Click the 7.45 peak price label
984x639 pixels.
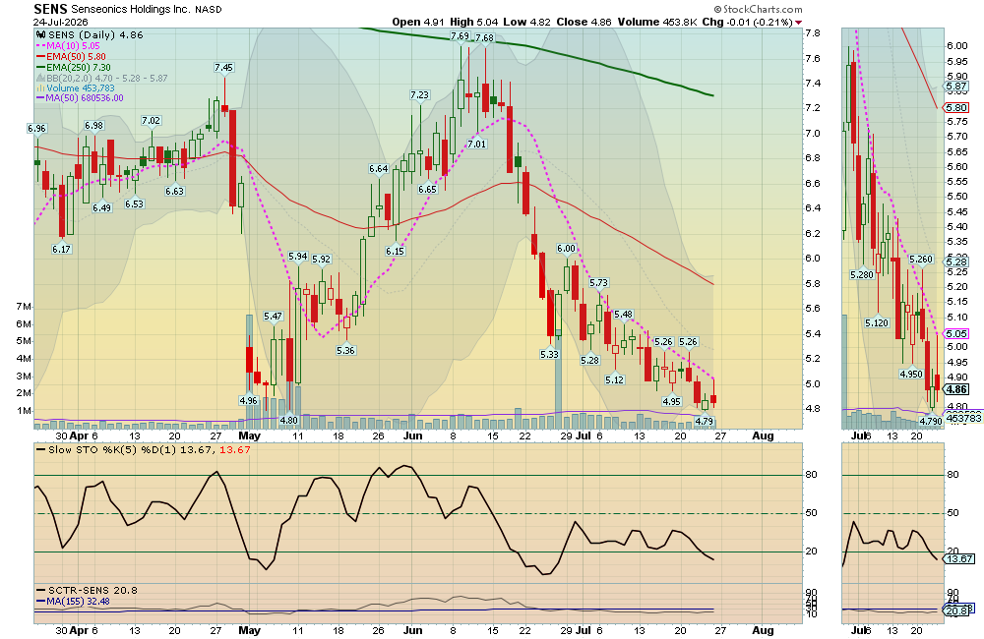223,67
